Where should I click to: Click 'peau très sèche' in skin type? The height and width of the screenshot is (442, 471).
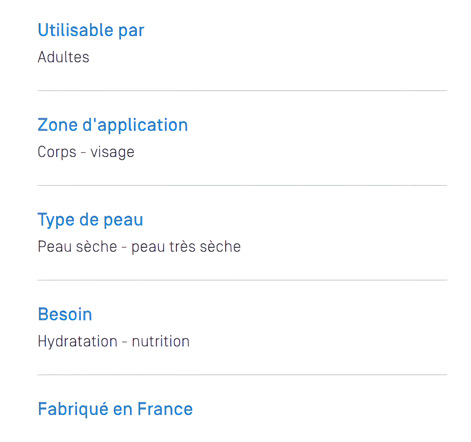click(x=186, y=247)
